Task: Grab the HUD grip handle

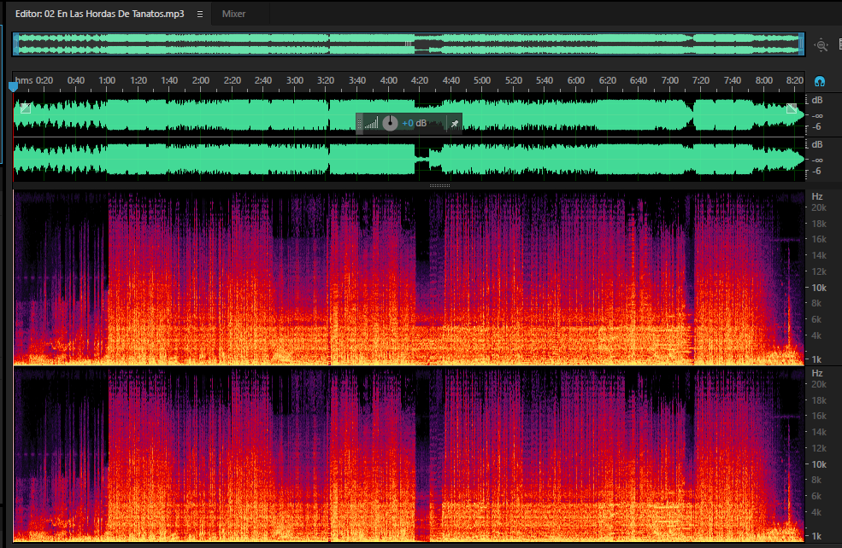Action: (x=359, y=123)
